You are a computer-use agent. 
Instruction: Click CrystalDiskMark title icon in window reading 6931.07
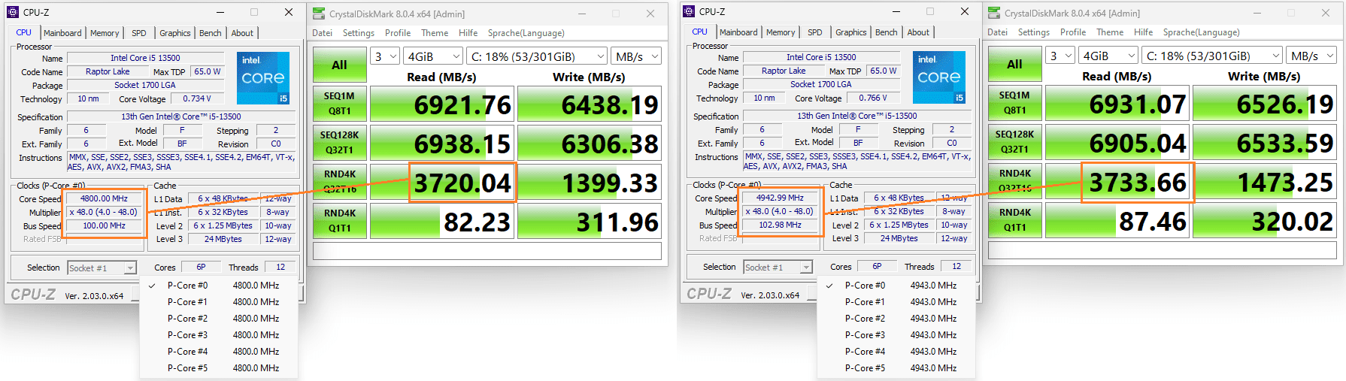pyautogui.click(x=994, y=13)
